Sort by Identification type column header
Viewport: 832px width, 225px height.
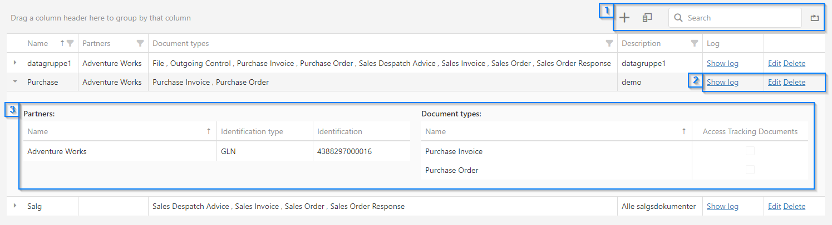252,131
